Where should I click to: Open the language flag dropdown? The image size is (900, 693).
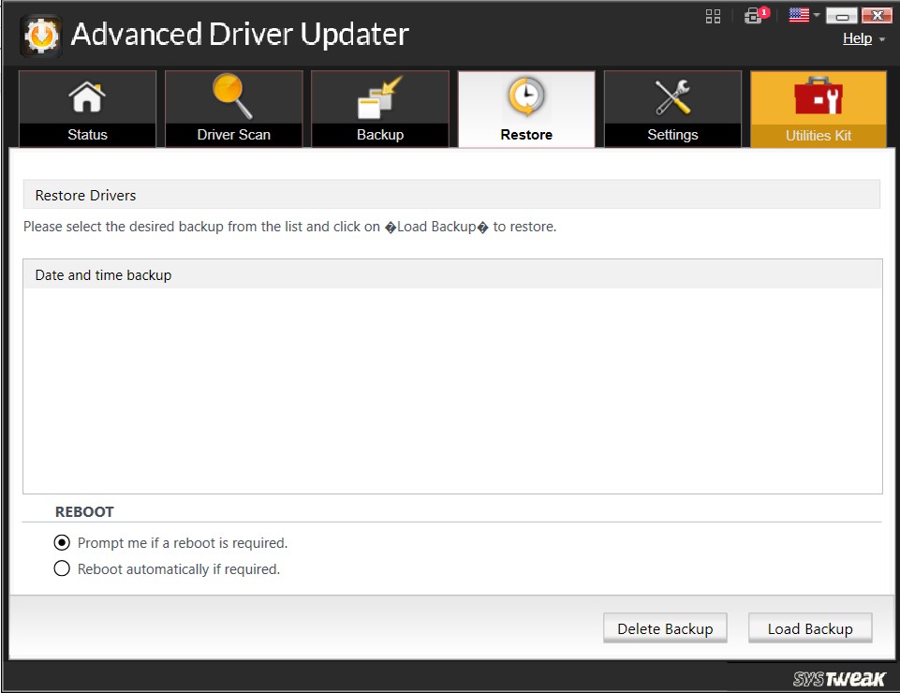(x=799, y=15)
